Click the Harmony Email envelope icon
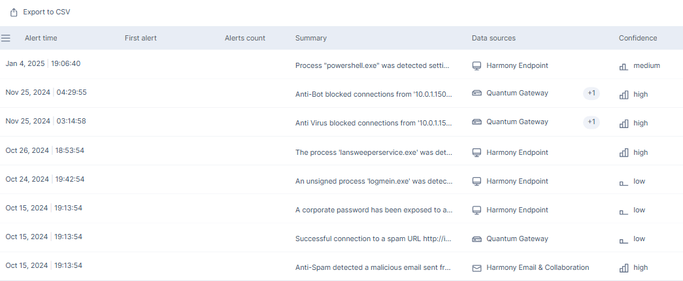Image resolution: width=683 pixels, height=281 pixels. (476, 268)
